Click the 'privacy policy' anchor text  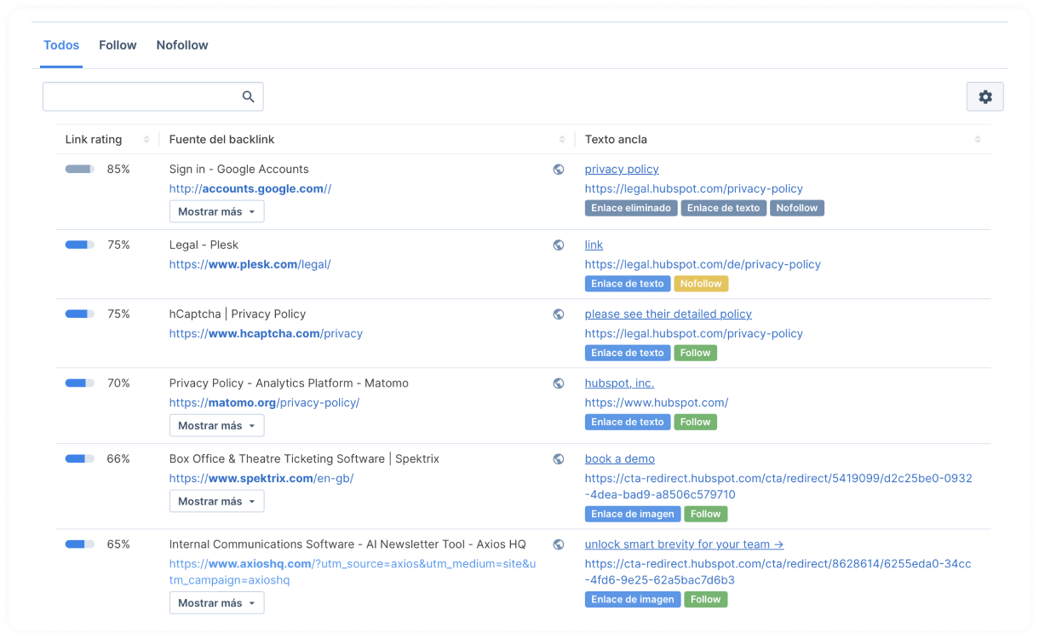tap(622, 170)
